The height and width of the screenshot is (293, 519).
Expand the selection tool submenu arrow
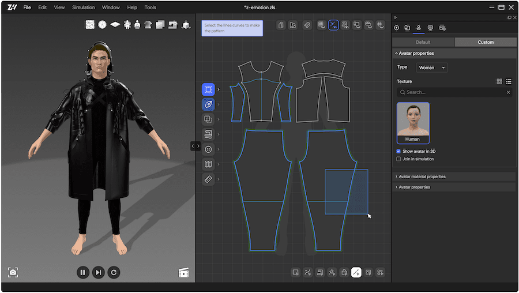pos(219,89)
